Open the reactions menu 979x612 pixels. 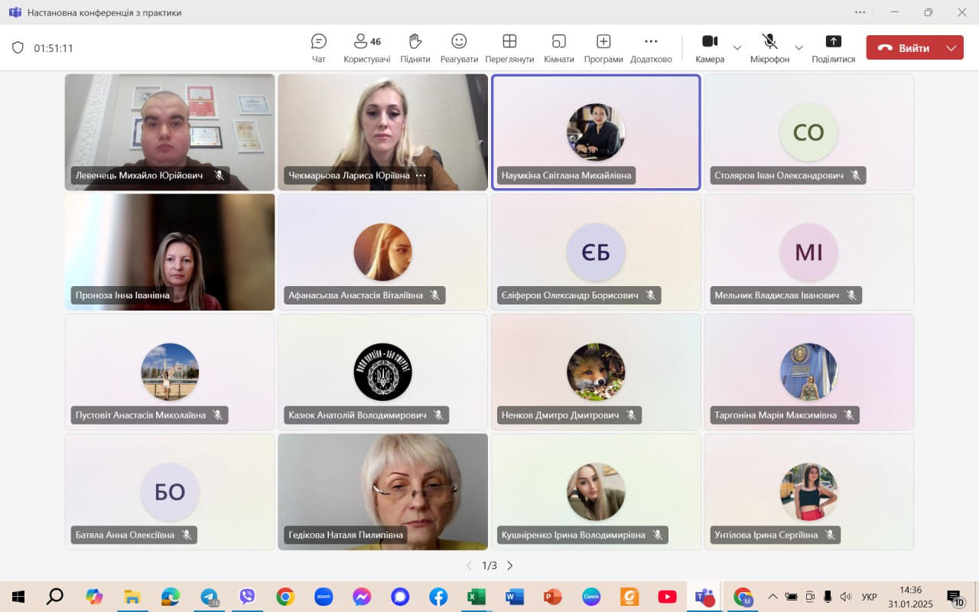[x=459, y=47]
